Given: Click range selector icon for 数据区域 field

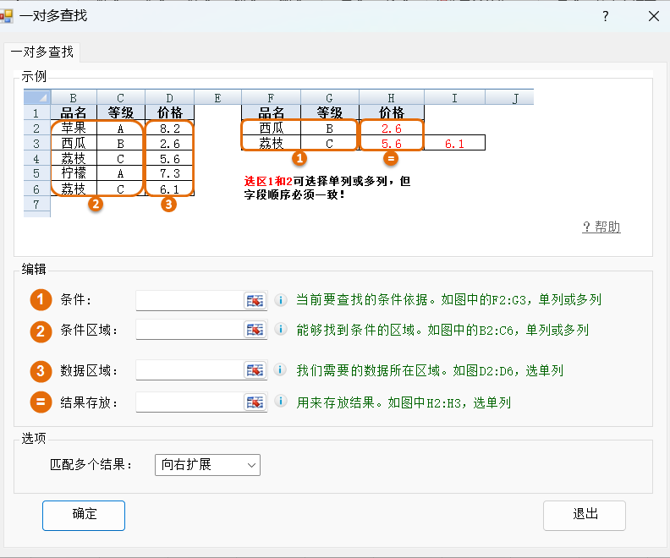Looking at the screenshot, I should (255, 370).
